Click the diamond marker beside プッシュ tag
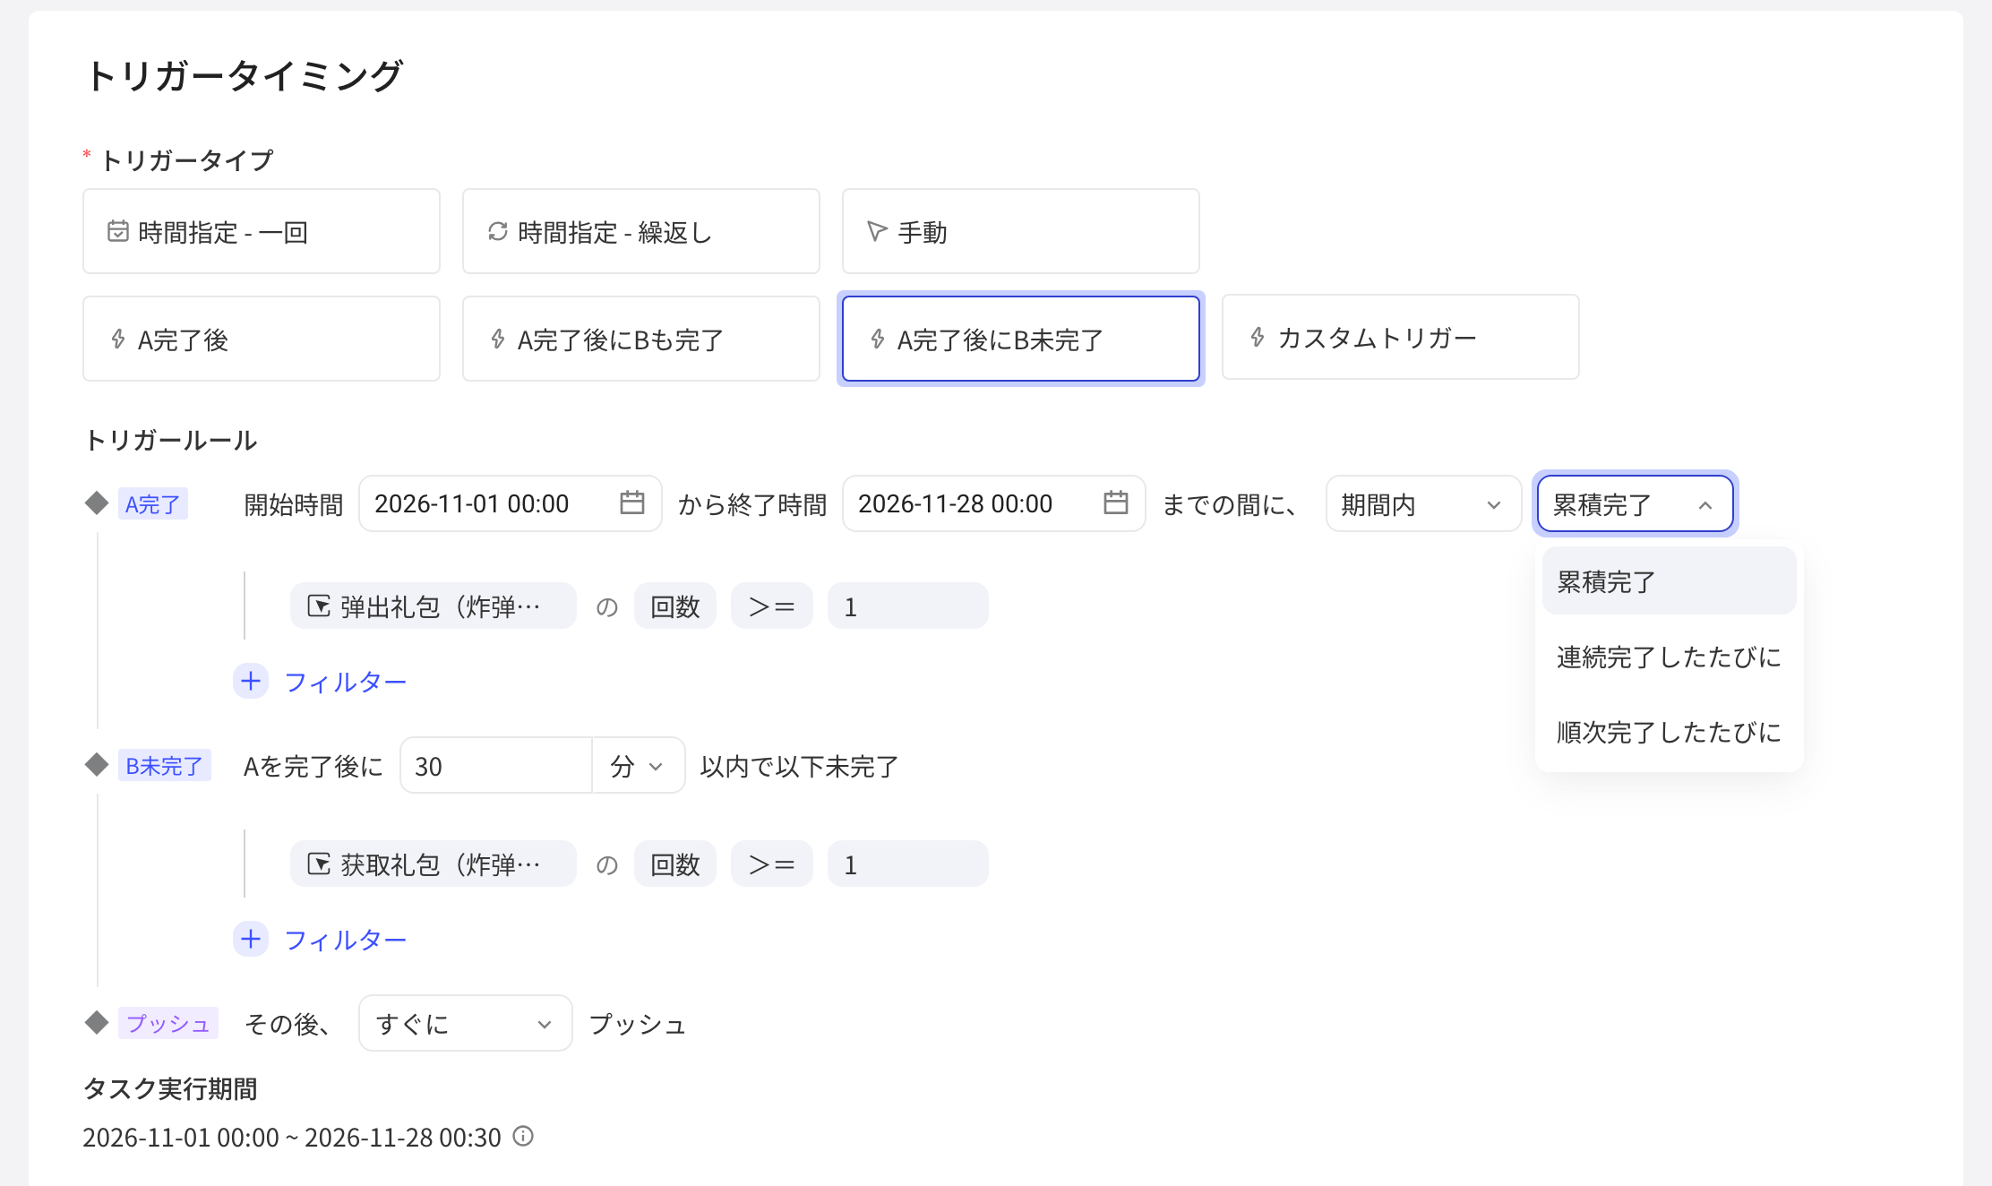The width and height of the screenshot is (1992, 1186). (97, 1023)
